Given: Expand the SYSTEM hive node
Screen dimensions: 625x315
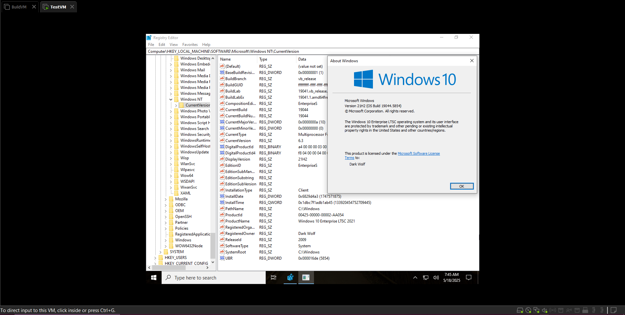Looking at the screenshot, I should point(160,252).
